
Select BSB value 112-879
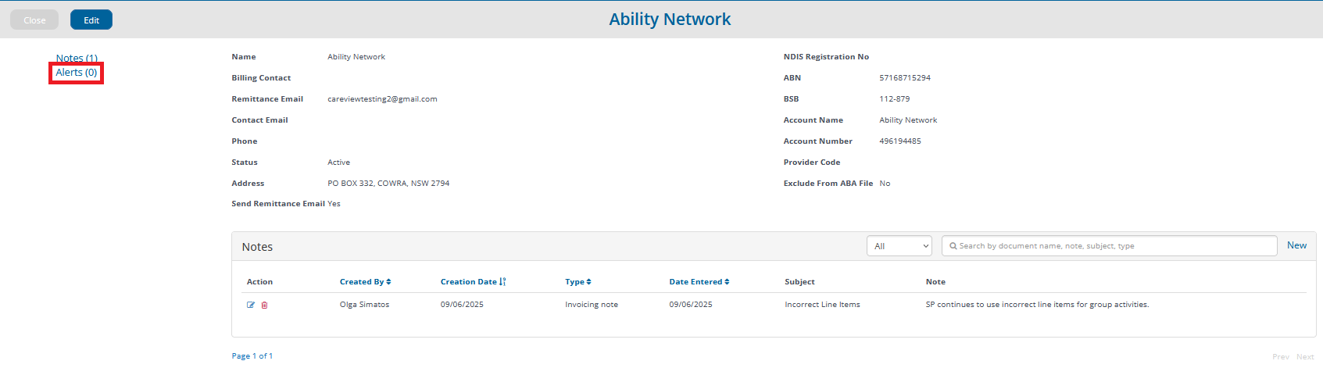pyautogui.click(x=895, y=99)
